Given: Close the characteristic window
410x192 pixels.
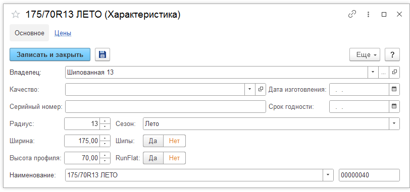Looking at the screenshot, I should coord(399,14).
